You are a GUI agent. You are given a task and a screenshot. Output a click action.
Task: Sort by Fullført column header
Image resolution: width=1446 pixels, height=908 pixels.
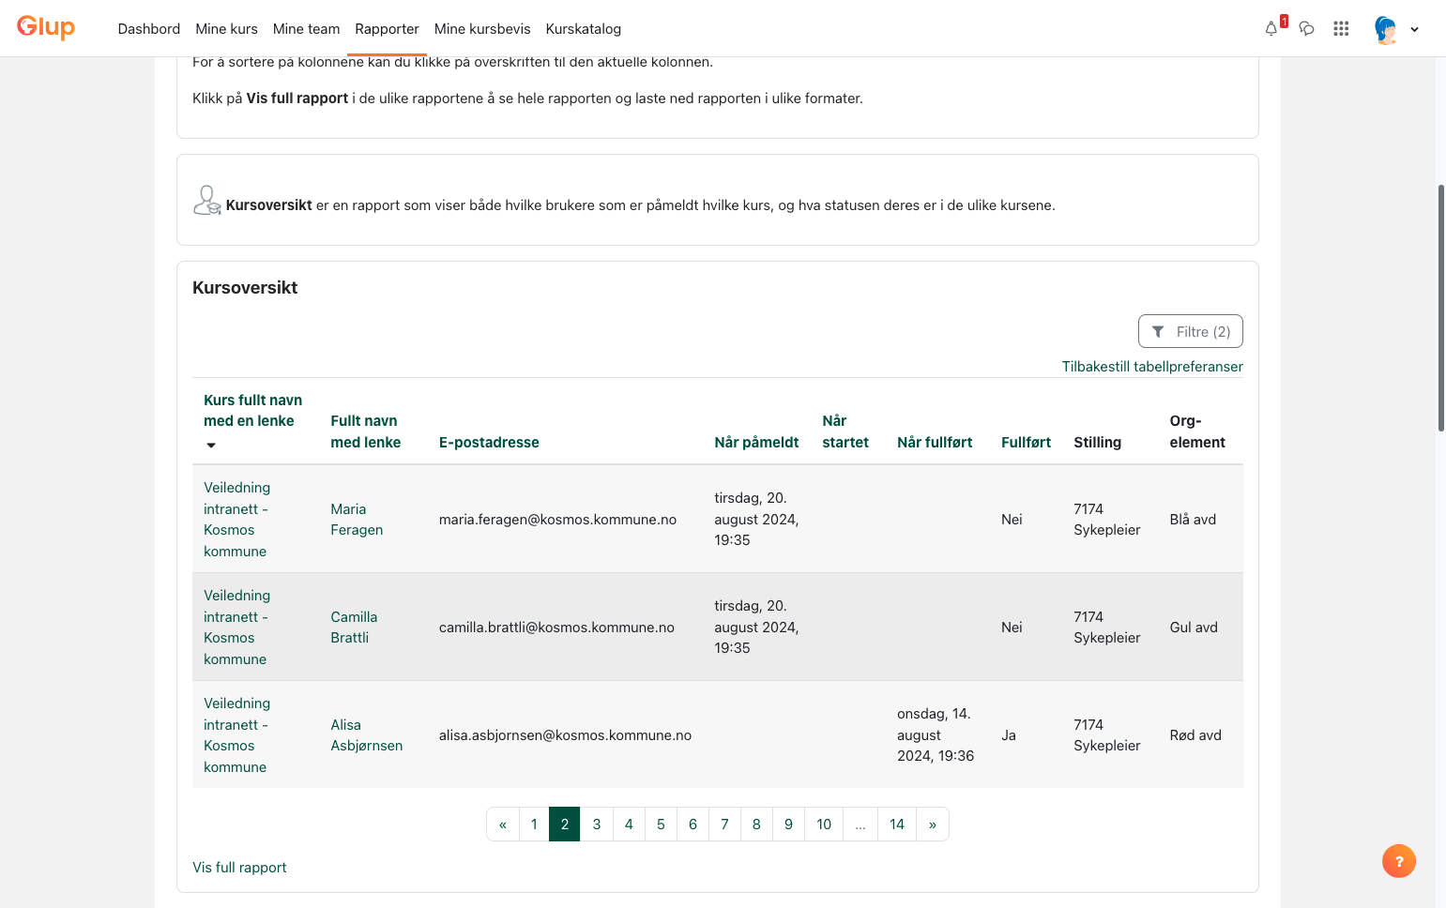click(x=1026, y=443)
